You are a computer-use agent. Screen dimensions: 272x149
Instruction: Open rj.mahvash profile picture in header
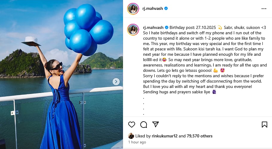click(133, 9)
